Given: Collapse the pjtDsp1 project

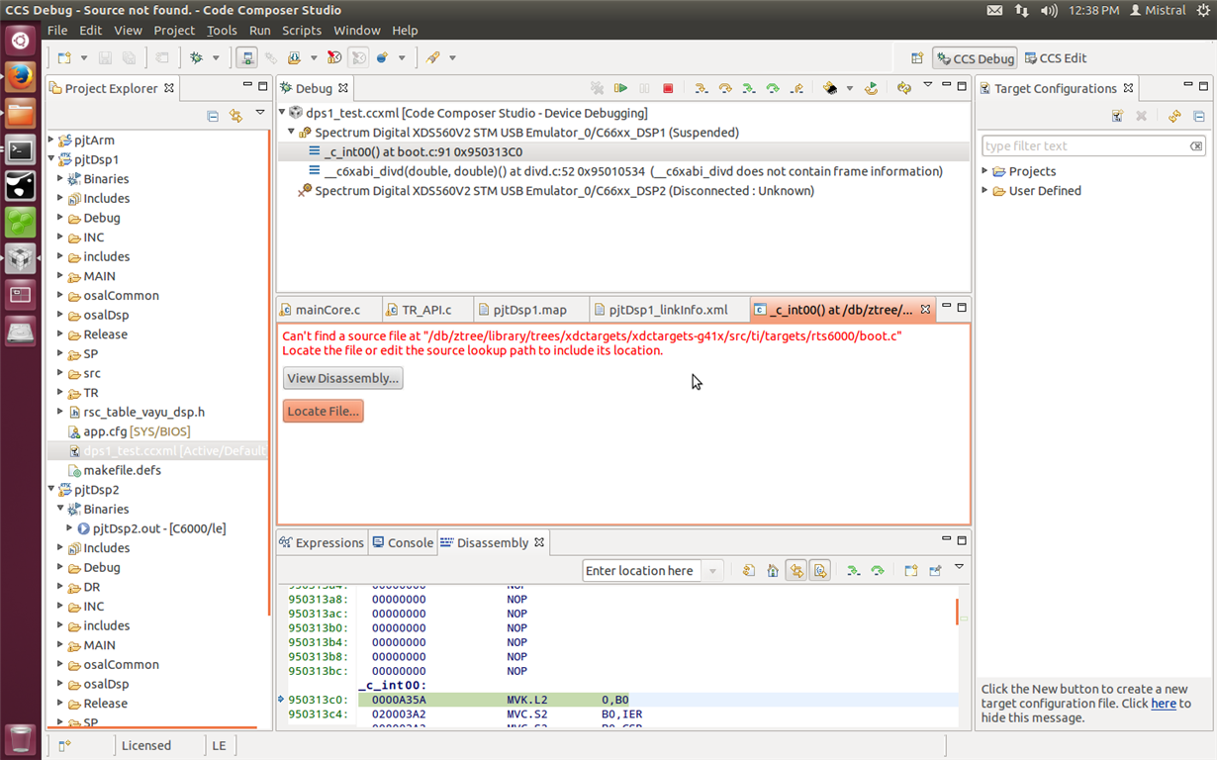Looking at the screenshot, I should click(52, 159).
